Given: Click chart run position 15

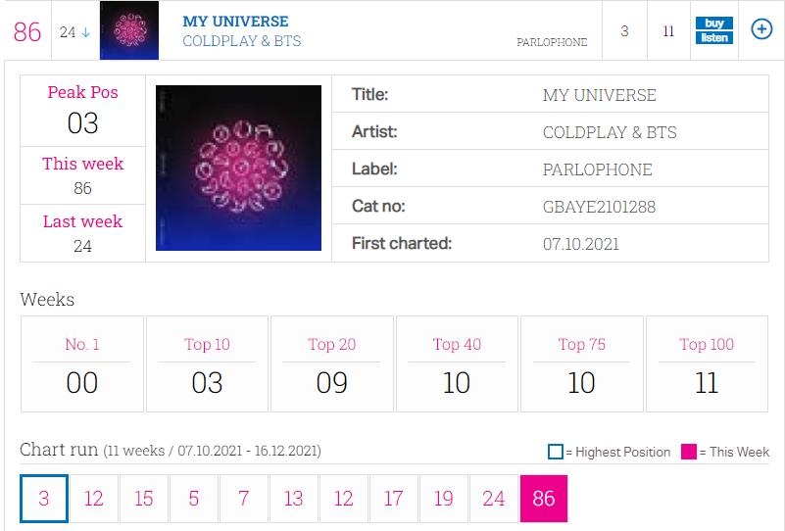Looking at the screenshot, I should [x=144, y=499].
